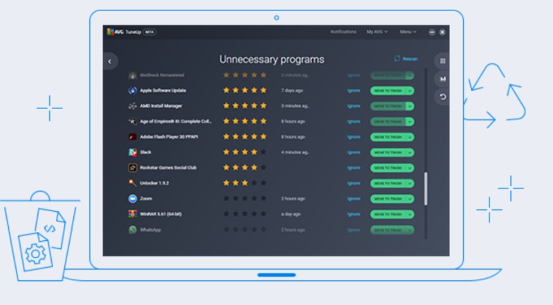The image size is (553, 305).
Task: Ignore Apple Software Update
Action: click(x=354, y=91)
